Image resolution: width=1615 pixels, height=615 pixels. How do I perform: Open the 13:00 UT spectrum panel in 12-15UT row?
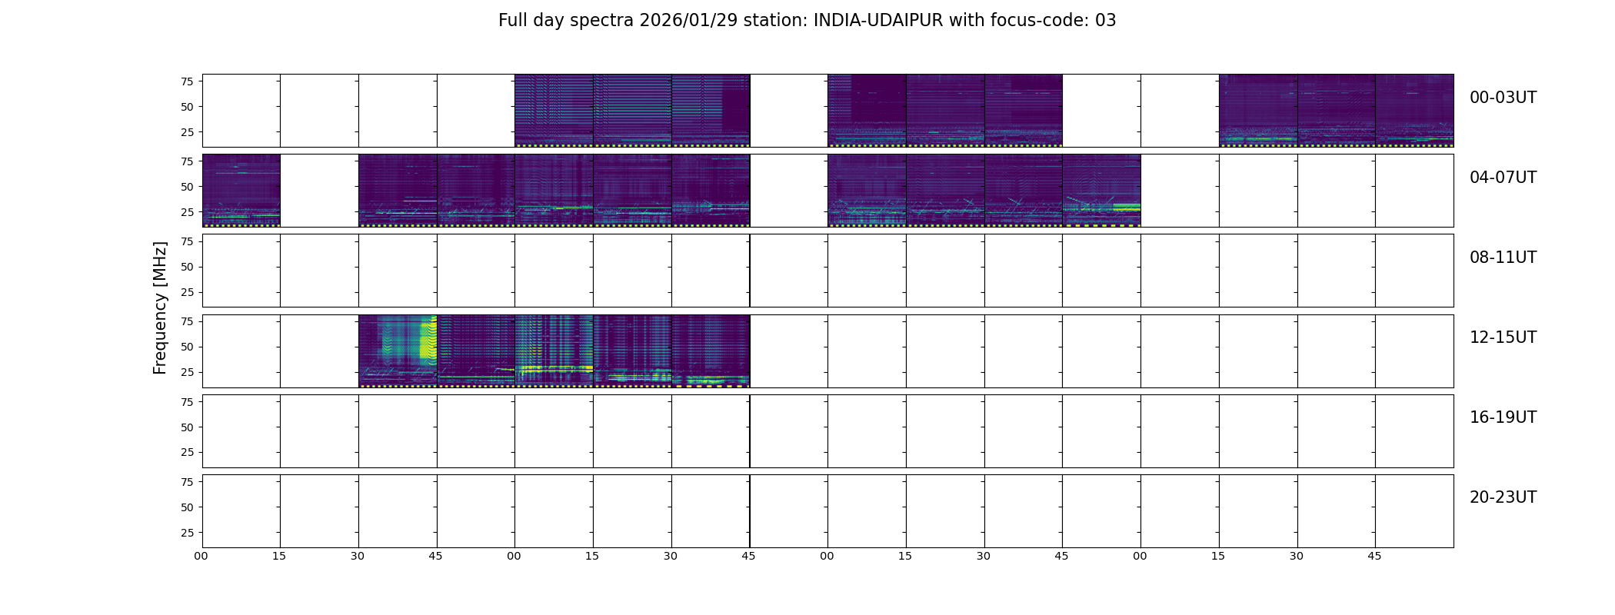(x=554, y=351)
